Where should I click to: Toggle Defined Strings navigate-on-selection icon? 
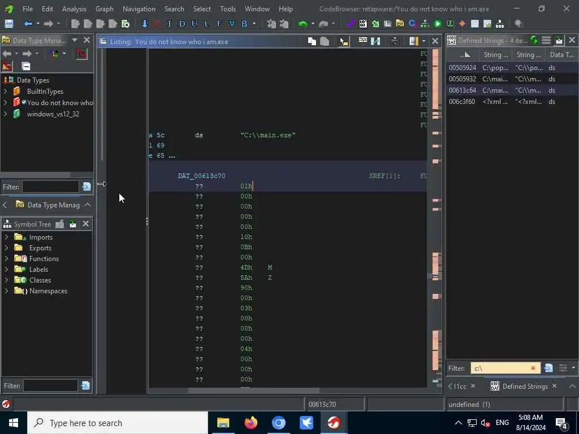(559, 40)
